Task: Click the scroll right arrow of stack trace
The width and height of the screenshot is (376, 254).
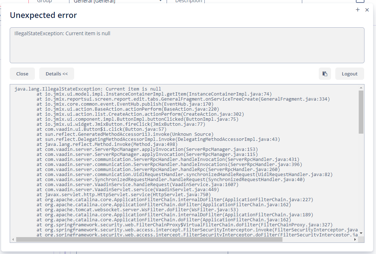Action: pyautogui.click(x=355, y=239)
